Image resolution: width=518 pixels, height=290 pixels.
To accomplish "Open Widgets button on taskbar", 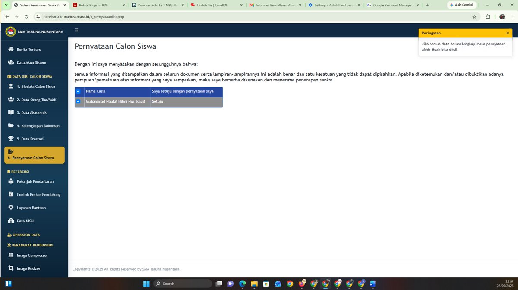I will [8, 284].
